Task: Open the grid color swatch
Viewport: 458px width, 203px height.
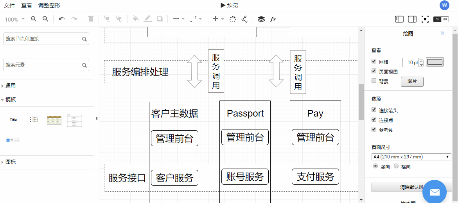Action: click(x=435, y=62)
